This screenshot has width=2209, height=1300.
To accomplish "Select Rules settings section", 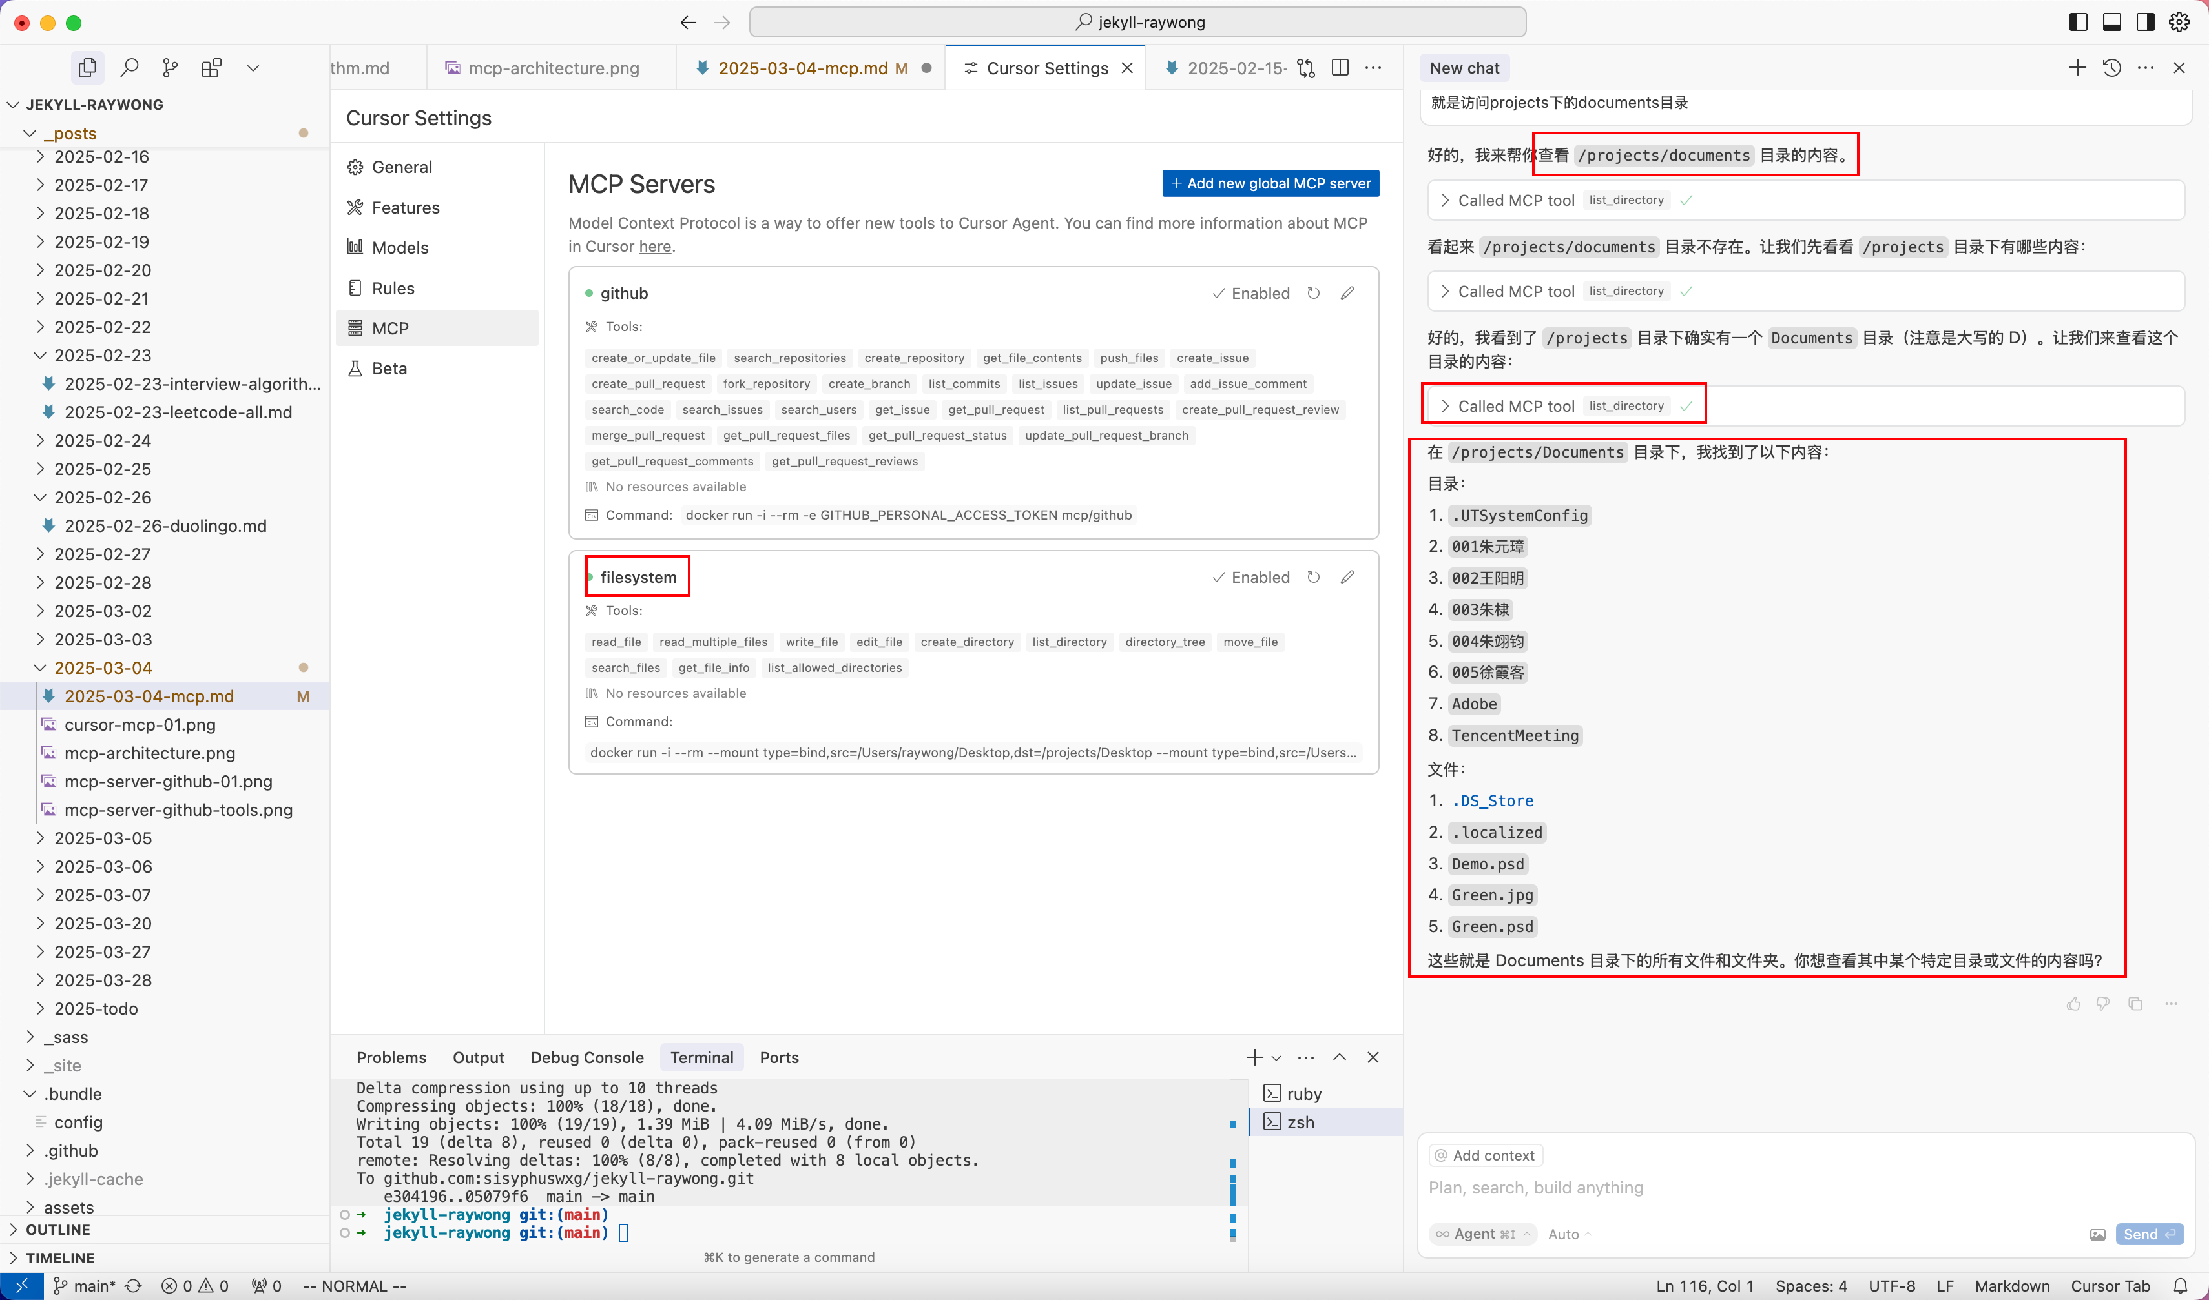I will pos(437,287).
